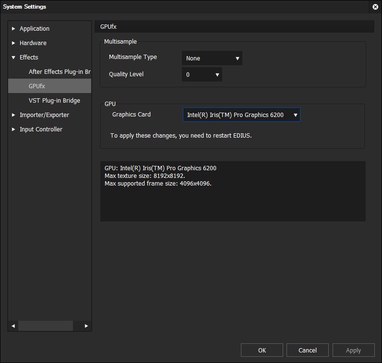Click the 'Max texture size: 8192x8192.' text
Viewport: 382px width, 363px height.
pyautogui.click(x=145, y=176)
